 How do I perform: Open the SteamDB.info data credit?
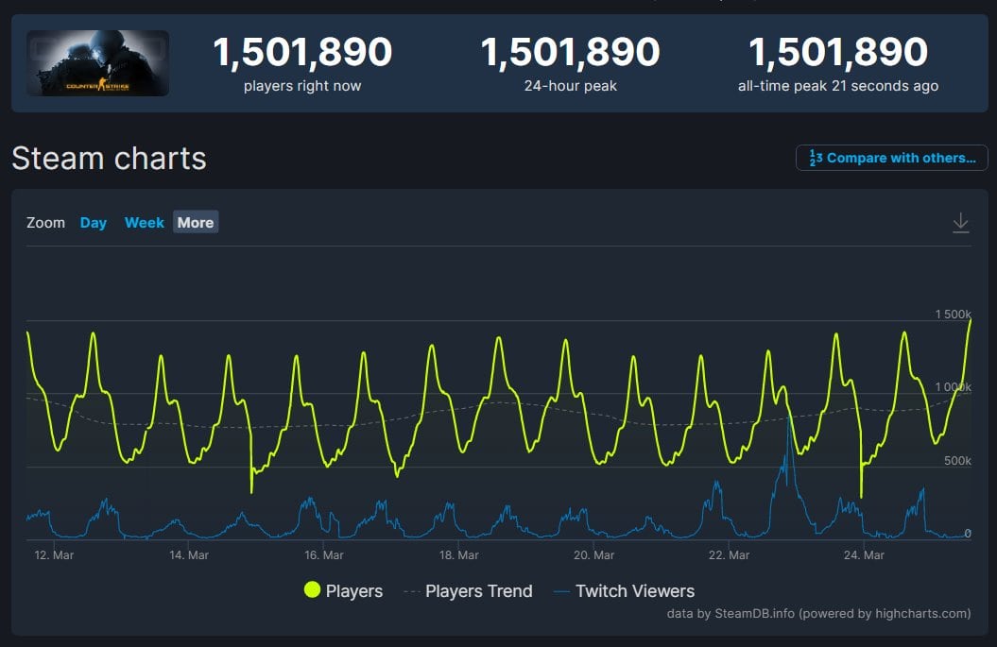(755, 614)
